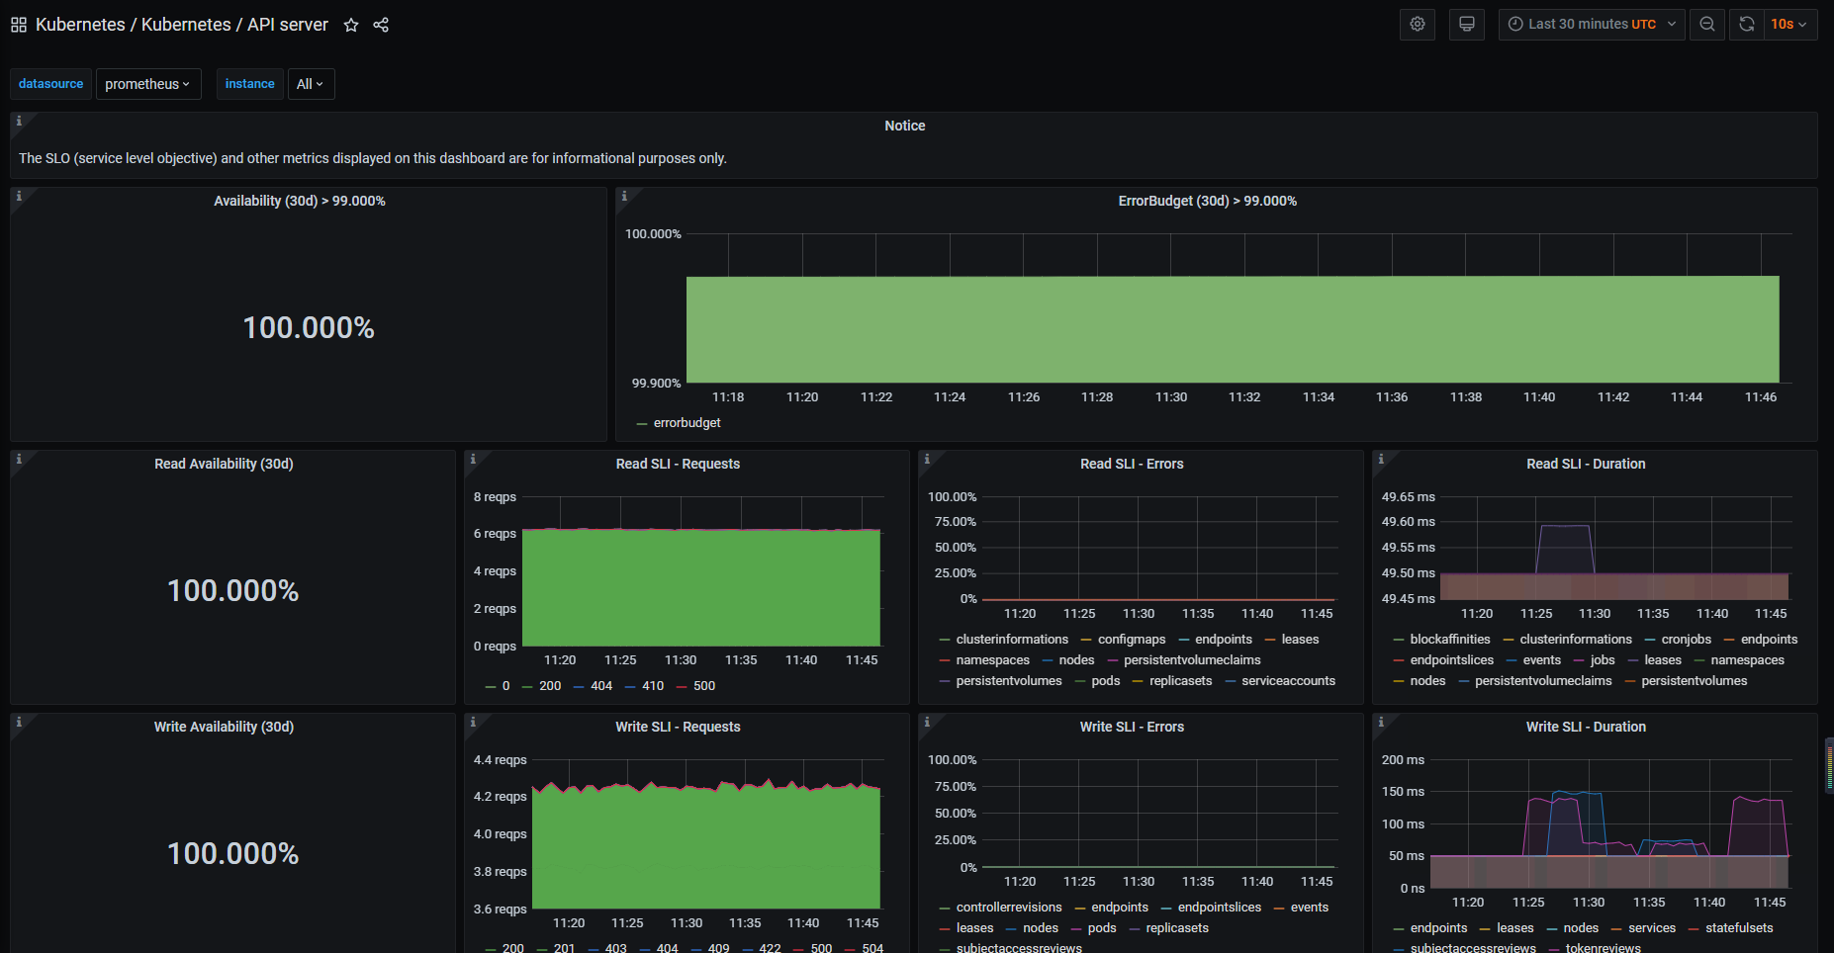Refresh the dashboard now
Image resolution: width=1834 pixels, height=953 pixels.
coord(1747,25)
